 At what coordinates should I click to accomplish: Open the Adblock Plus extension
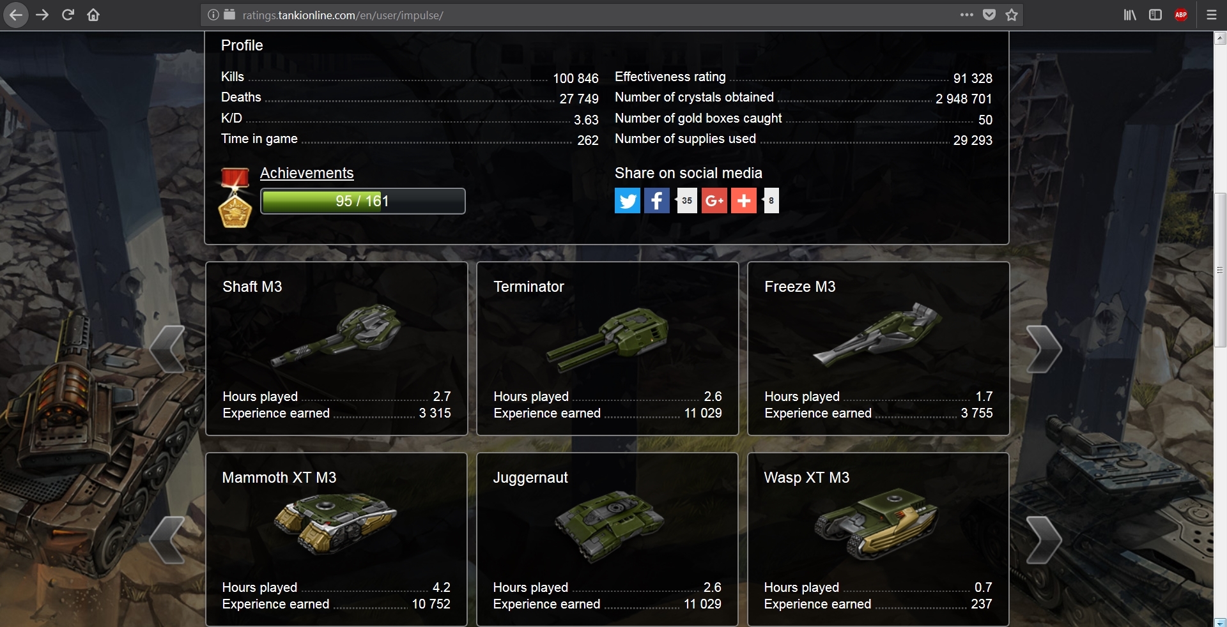tap(1181, 15)
